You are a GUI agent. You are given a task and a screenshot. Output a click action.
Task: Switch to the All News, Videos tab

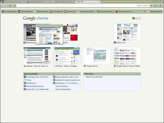pos(63,2)
